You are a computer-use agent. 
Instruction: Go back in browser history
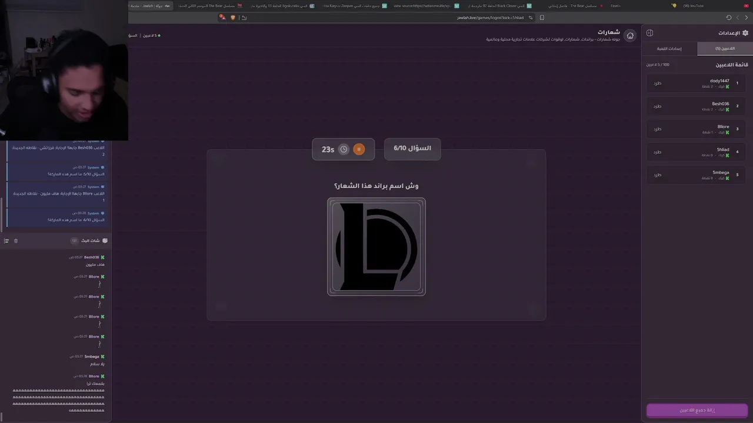pyautogui.click(x=745, y=18)
